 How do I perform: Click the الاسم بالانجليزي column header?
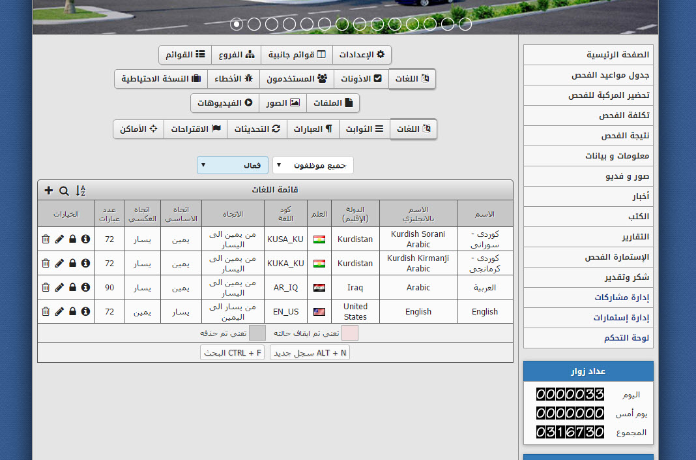tap(418, 214)
